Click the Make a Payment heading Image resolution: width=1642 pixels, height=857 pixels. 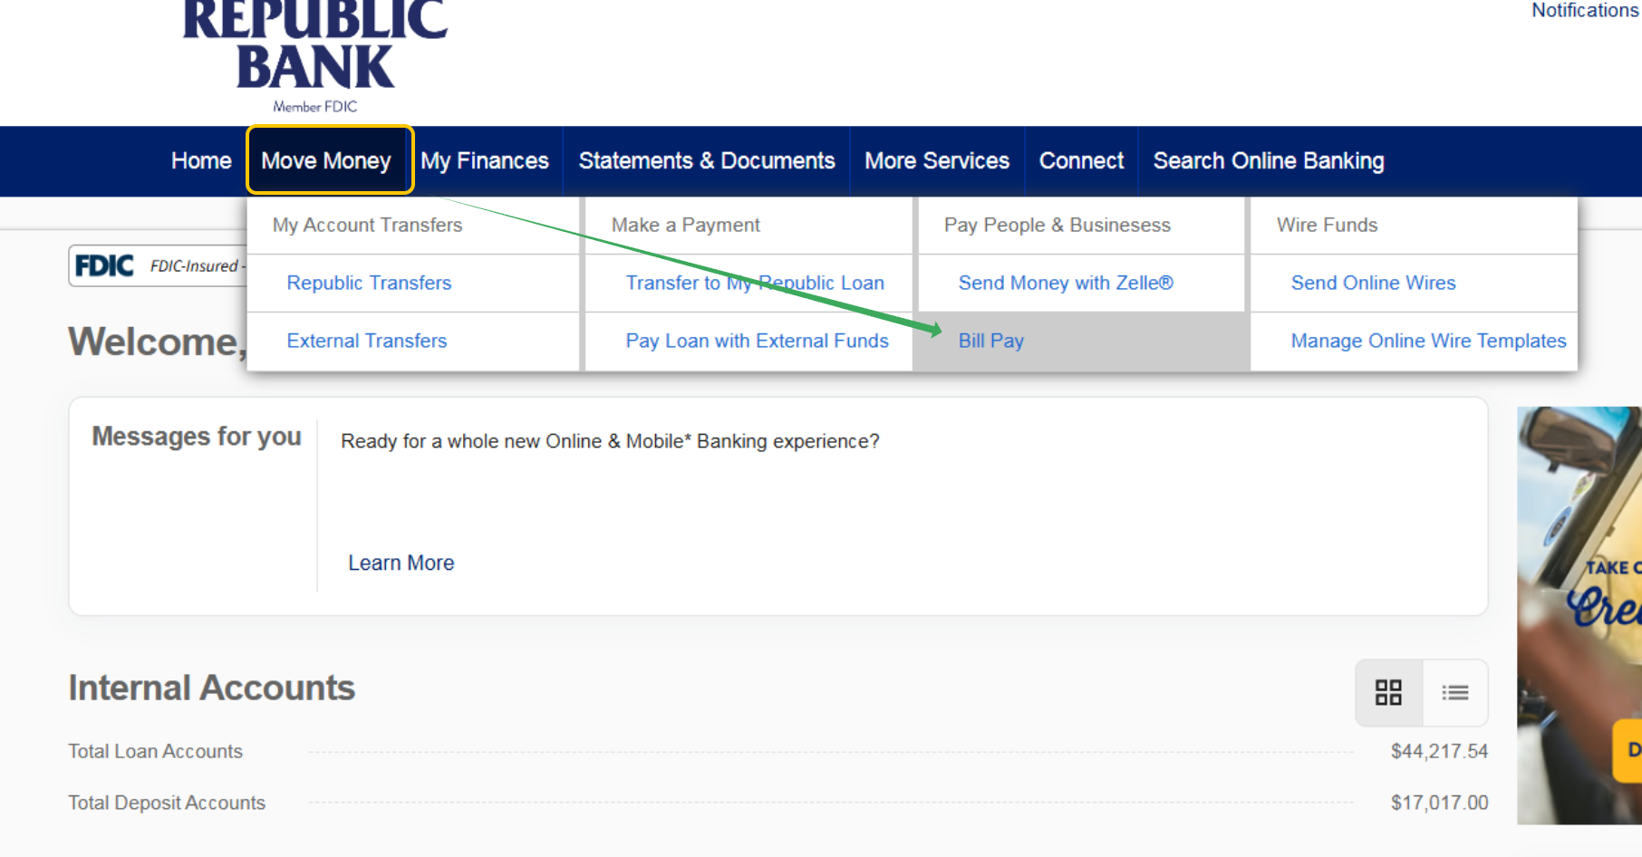685,225
